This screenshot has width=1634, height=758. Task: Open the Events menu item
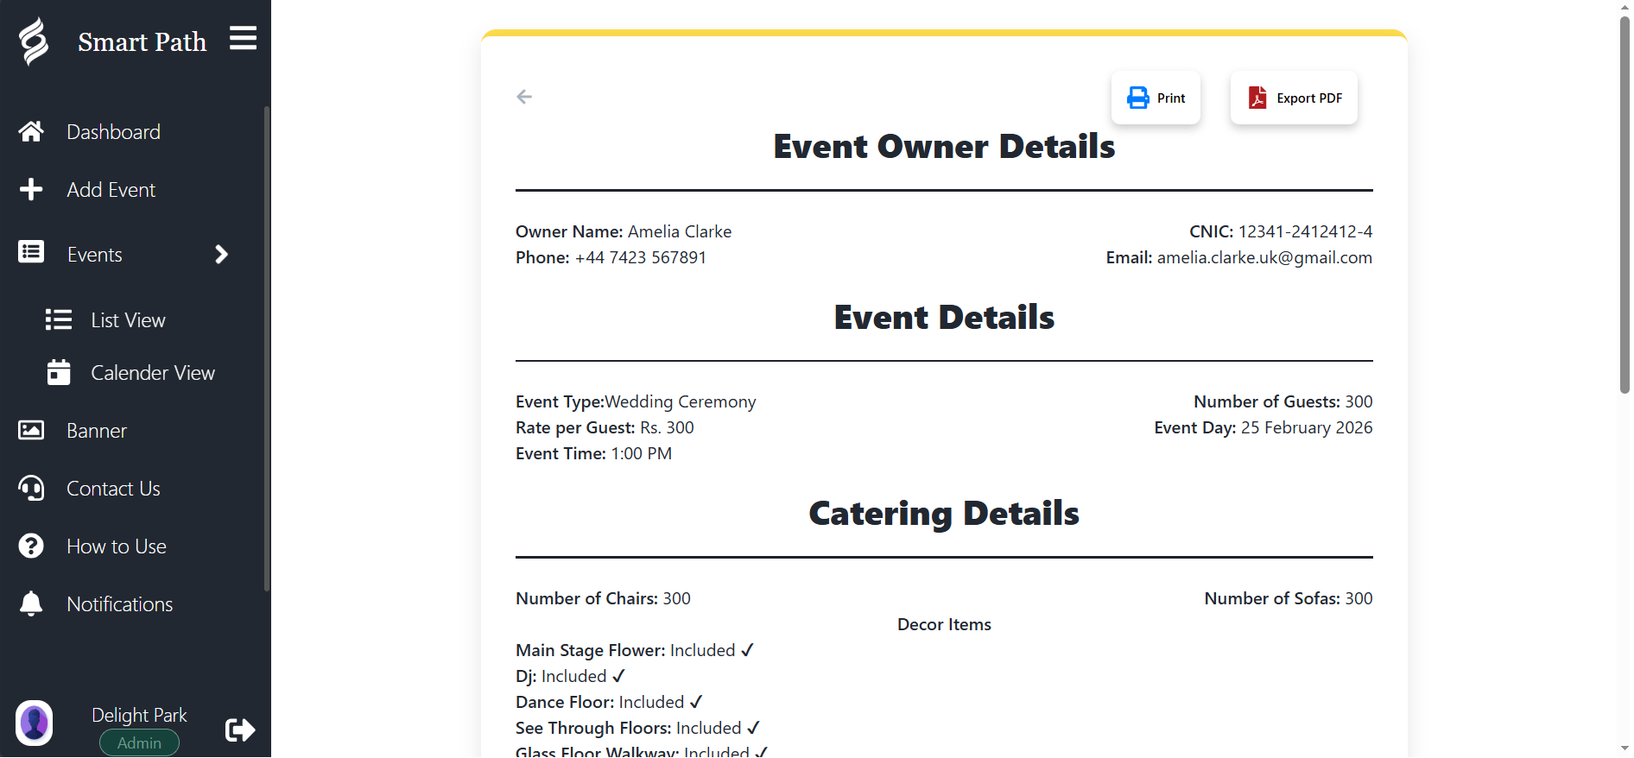pyautogui.click(x=95, y=255)
